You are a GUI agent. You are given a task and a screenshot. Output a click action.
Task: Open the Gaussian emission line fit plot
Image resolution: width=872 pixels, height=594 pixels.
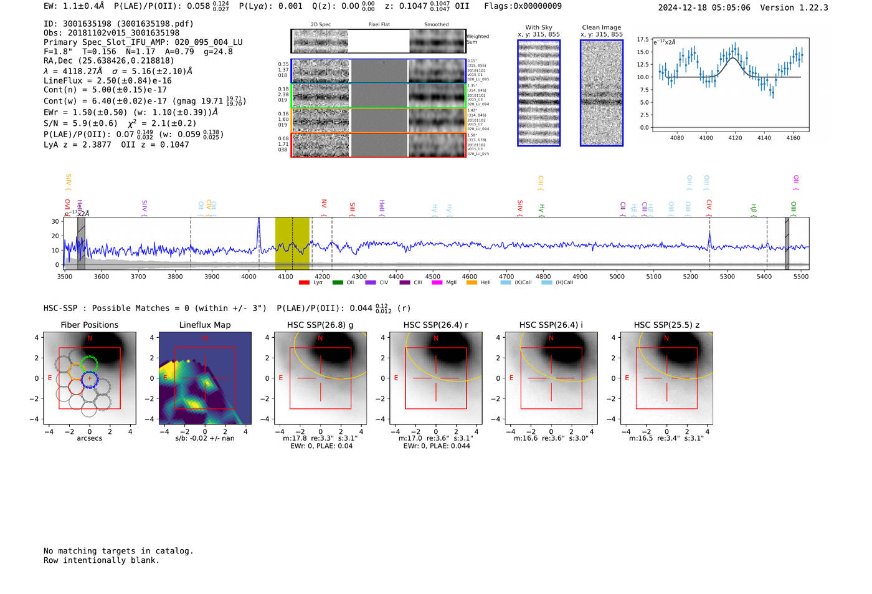(731, 85)
